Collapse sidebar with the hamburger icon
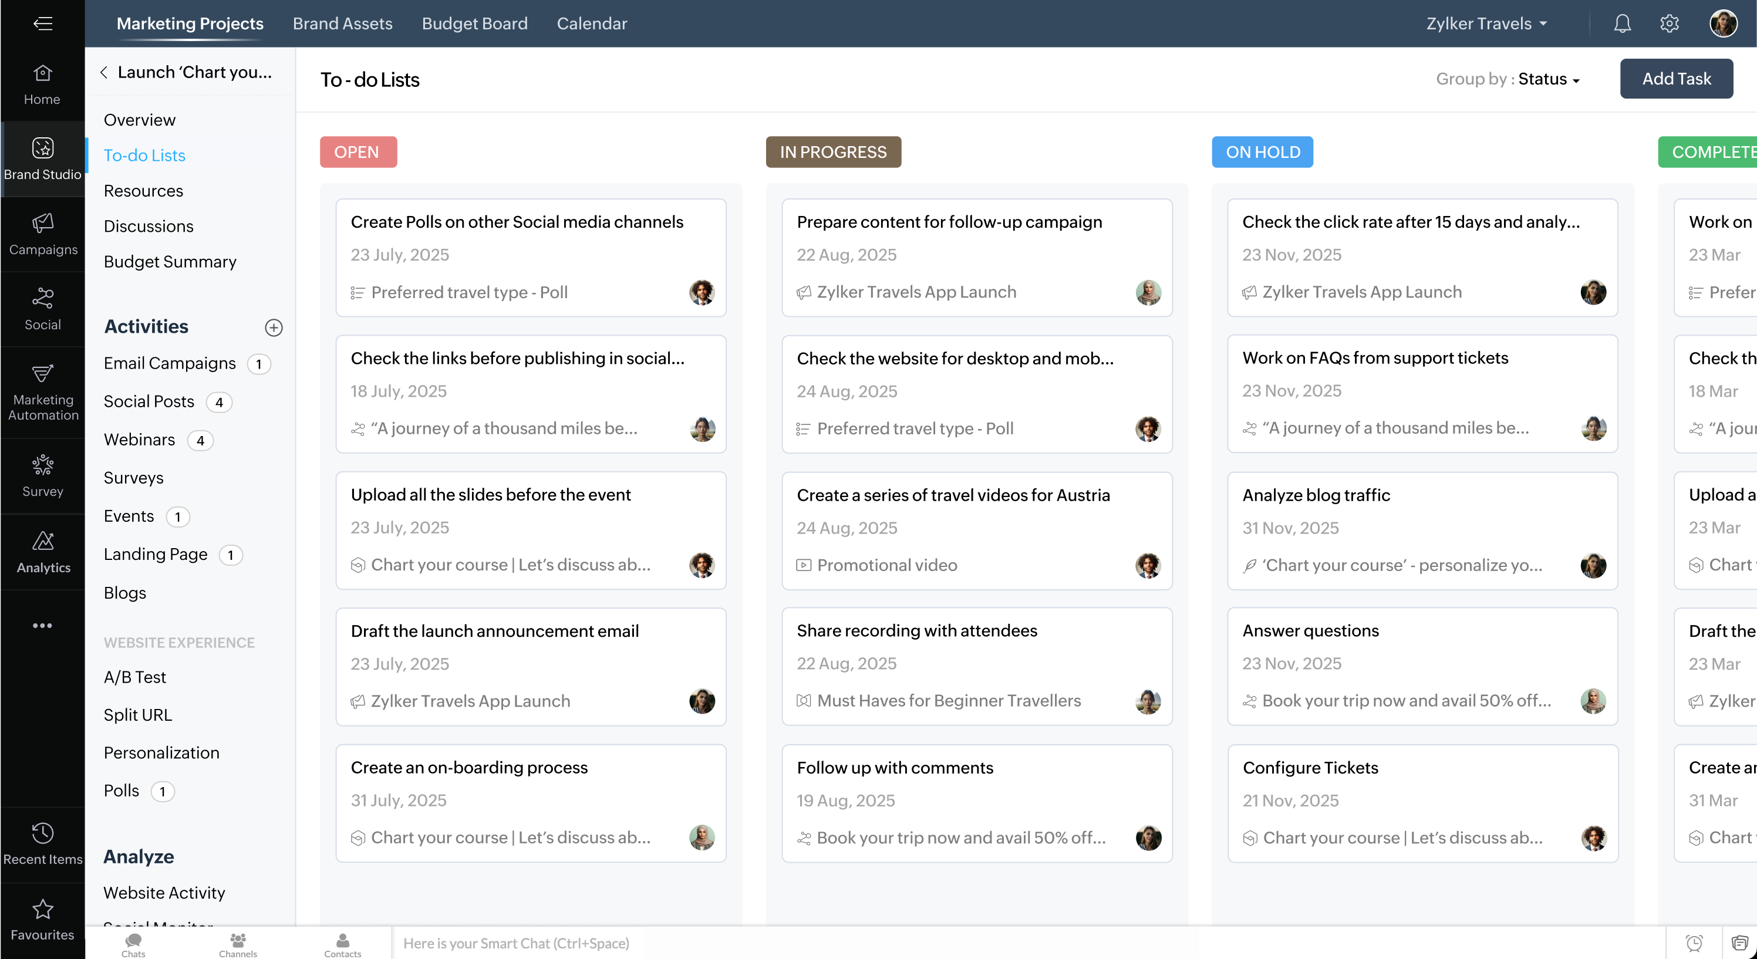This screenshot has height=959, width=1757. pyautogui.click(x=42, y=24)
